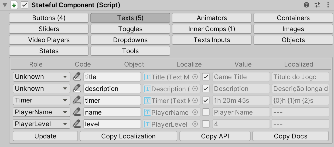The height and width of the screenshot is (147, 334).
Task: Open object picker for PlayerName object
Action: coord(195,112)
